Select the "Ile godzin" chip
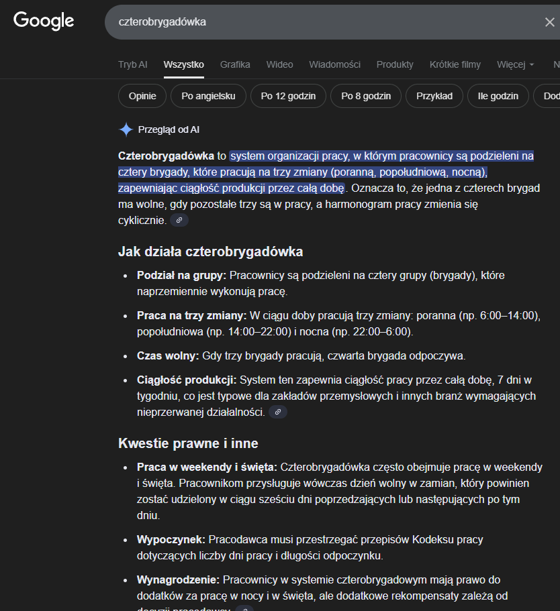The height and width of the screenshot is (611, 560). [498, 96]
